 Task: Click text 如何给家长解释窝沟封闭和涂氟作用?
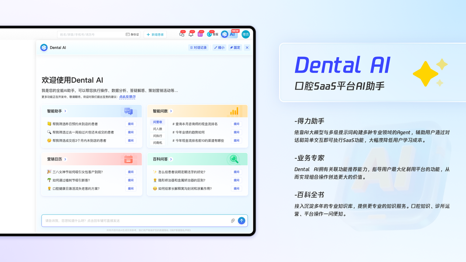tap(185, 189)
